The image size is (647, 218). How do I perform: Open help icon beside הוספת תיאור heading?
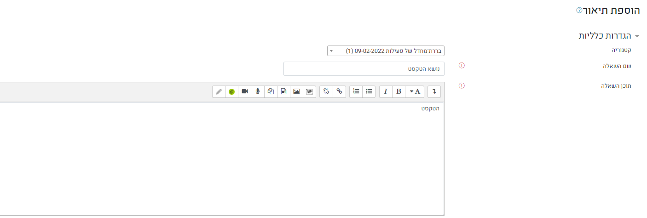click(579, 10)
